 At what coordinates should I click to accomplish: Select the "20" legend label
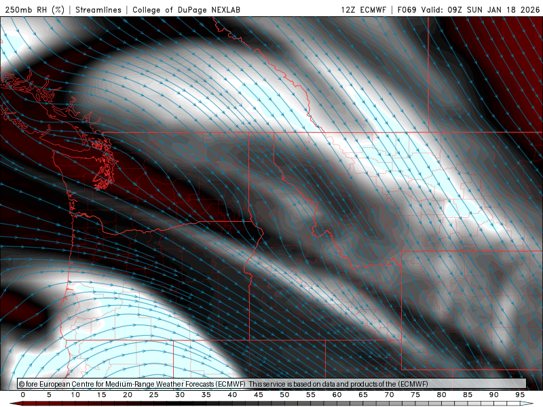[128, 395]
